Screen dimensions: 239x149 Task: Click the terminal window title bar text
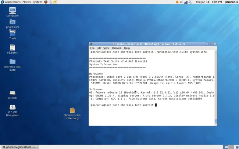pyautogui.click(x=149, y=44)
